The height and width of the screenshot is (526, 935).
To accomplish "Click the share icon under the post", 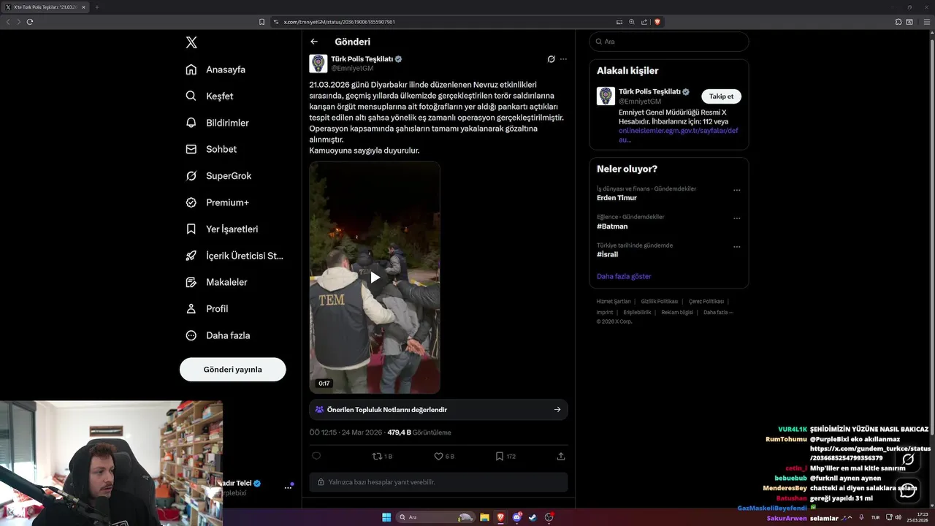I will click(561, 456).
